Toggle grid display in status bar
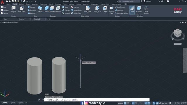Image resolution: width=187 pixels, height=105 pixels. point(125,103)
